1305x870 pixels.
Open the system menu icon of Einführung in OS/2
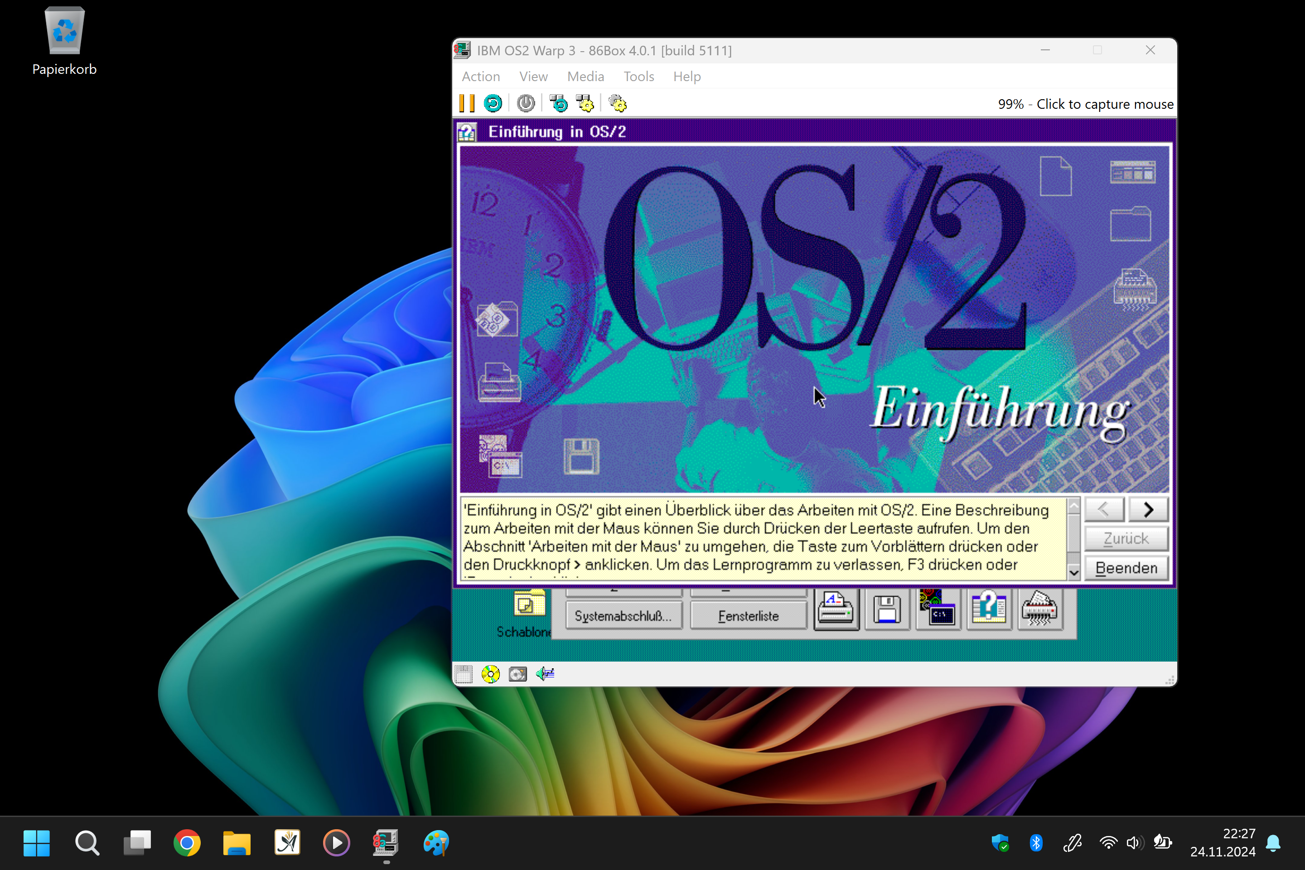coord(467,132)
